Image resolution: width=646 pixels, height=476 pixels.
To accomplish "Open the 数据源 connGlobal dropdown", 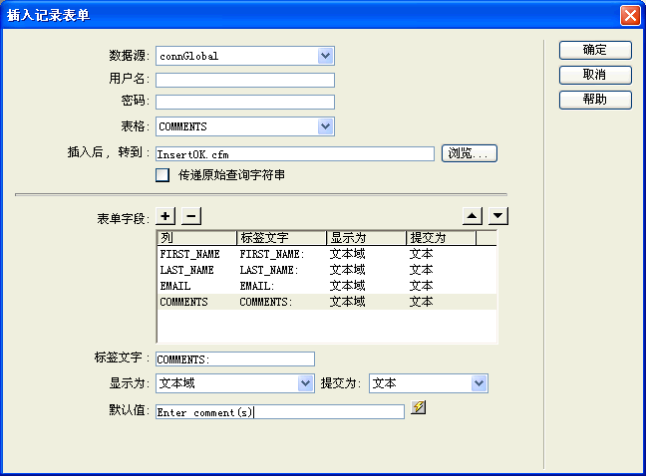I will 325,56.
